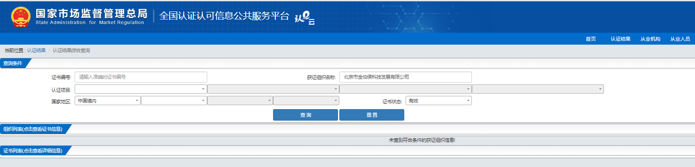Open the 从业人员 menu item
Screen dimensions: 695x167
(680, 39)
